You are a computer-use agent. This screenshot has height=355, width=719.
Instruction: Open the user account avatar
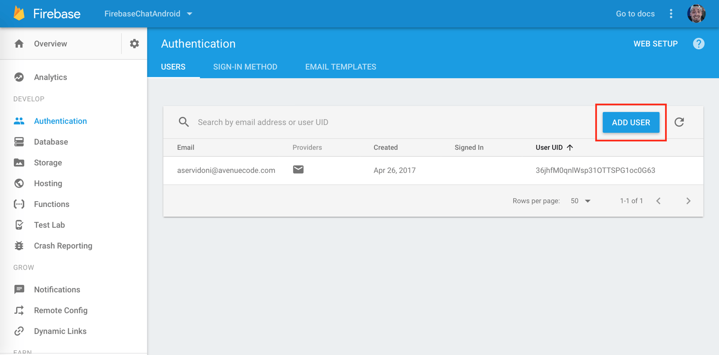[x=696, y=13]
